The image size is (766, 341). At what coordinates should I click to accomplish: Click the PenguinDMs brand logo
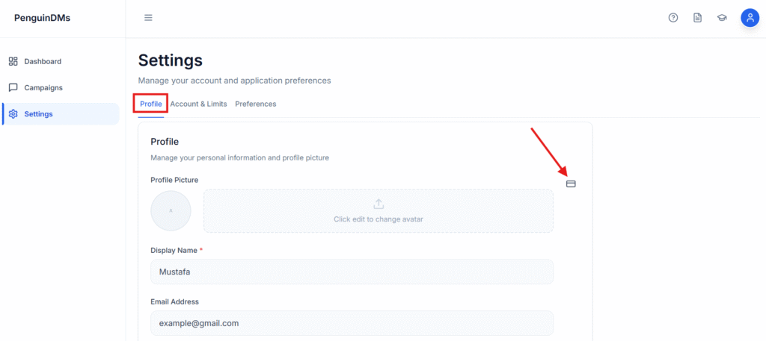pyautogui.click(x=42, y=18)
